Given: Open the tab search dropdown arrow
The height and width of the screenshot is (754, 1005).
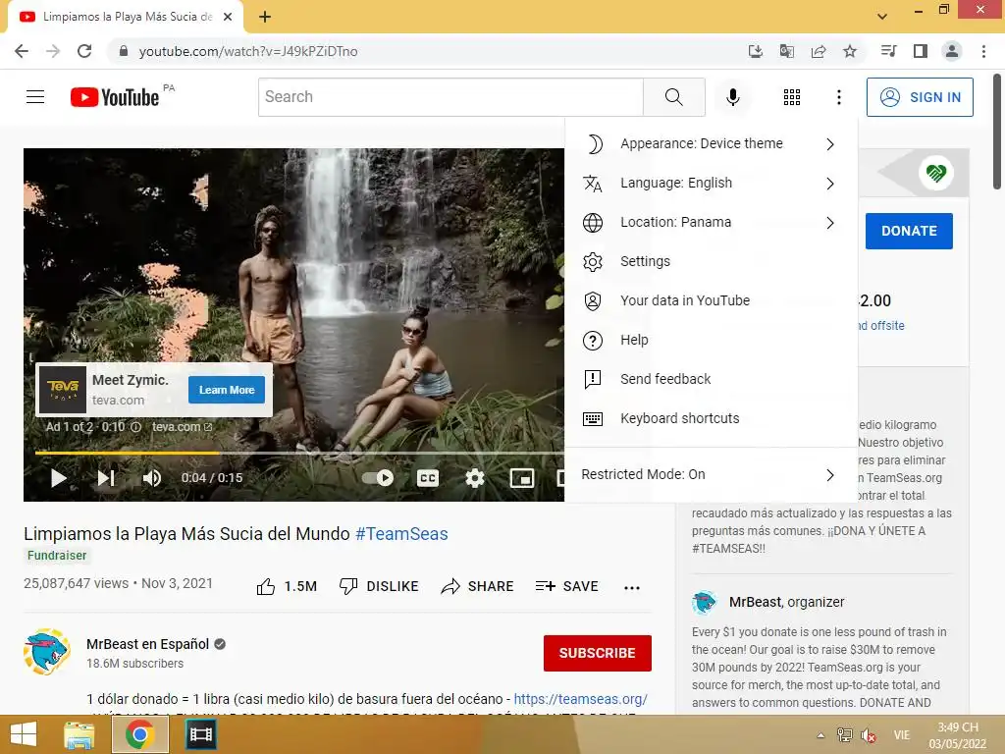Looking at the screenshot, I should click(882, 17).
